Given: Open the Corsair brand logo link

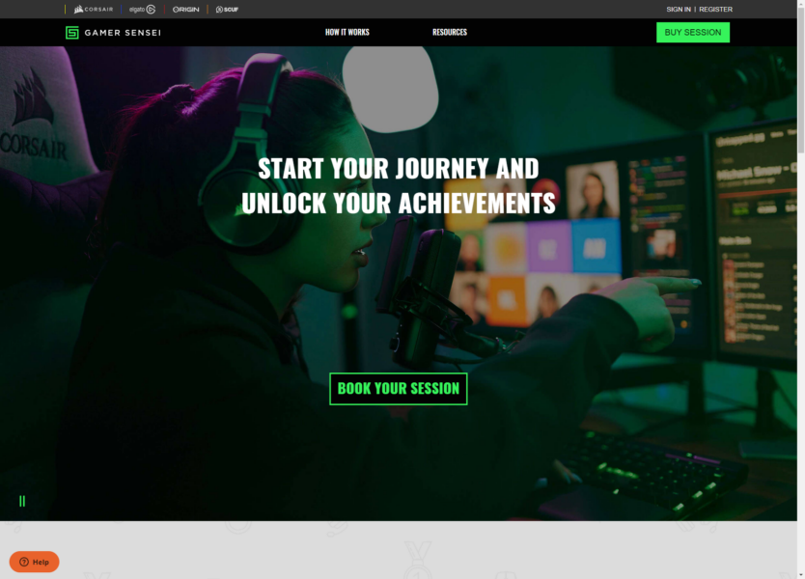Looking at the screenshot, I should click(x=93, y=10).
